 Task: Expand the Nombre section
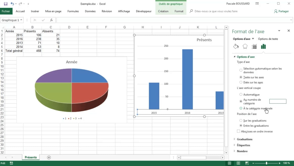coord(234,151)
